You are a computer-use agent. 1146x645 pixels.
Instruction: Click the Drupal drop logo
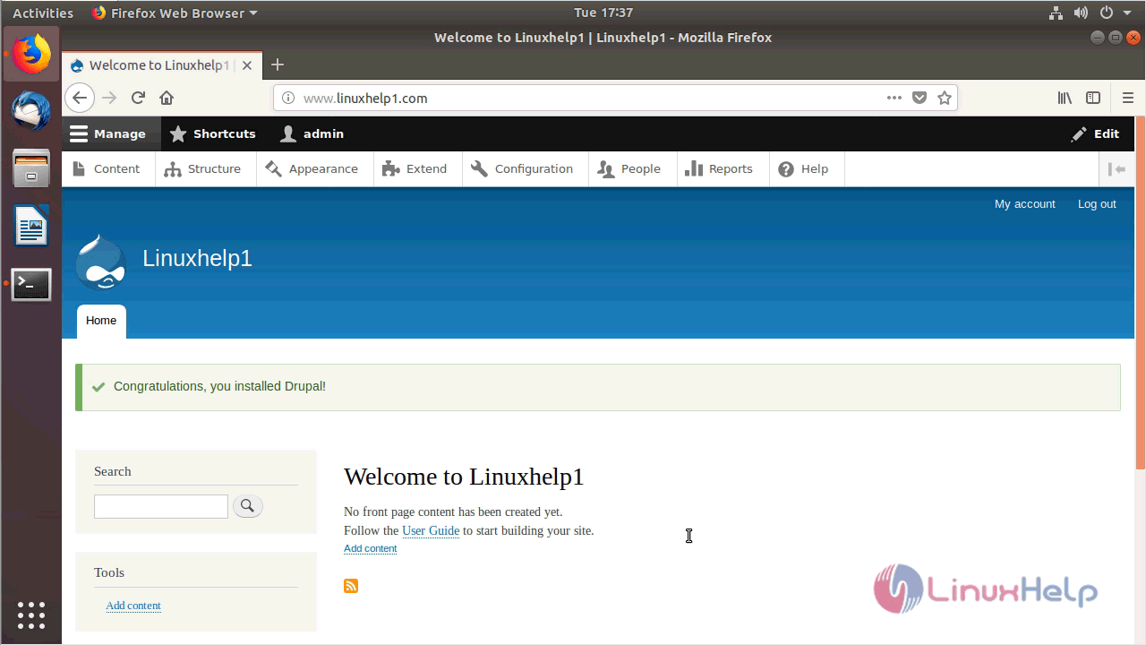click(x=100, y=262)
